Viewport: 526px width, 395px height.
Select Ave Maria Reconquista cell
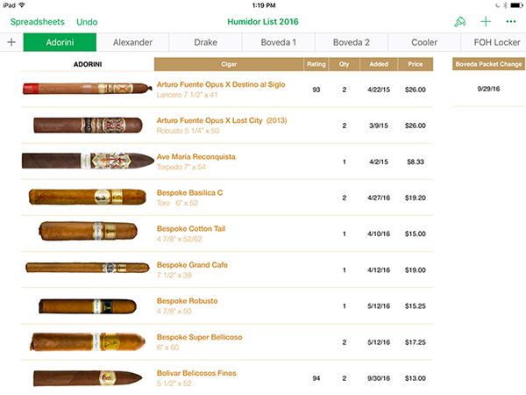tap(229, 162)
